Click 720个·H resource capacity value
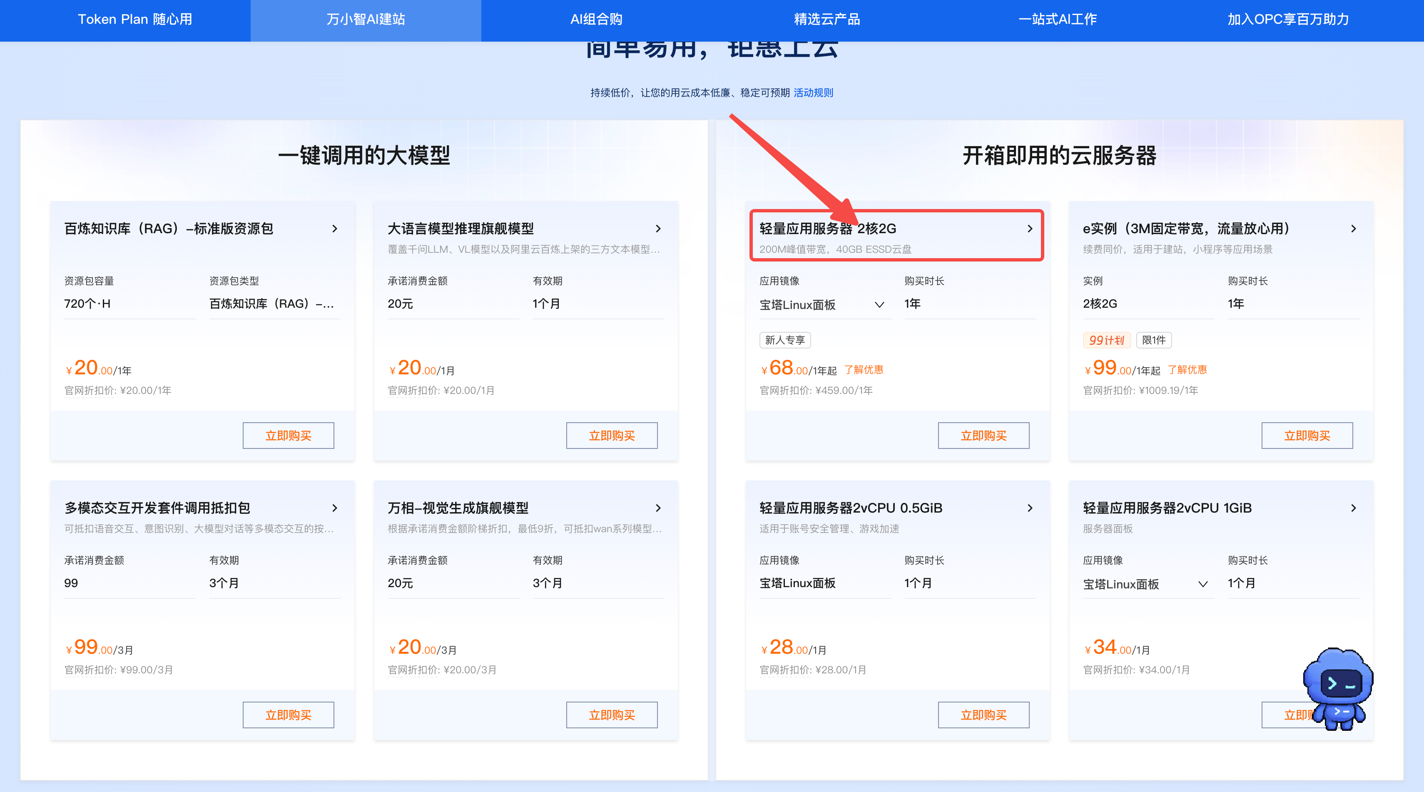 click(87, 304)
